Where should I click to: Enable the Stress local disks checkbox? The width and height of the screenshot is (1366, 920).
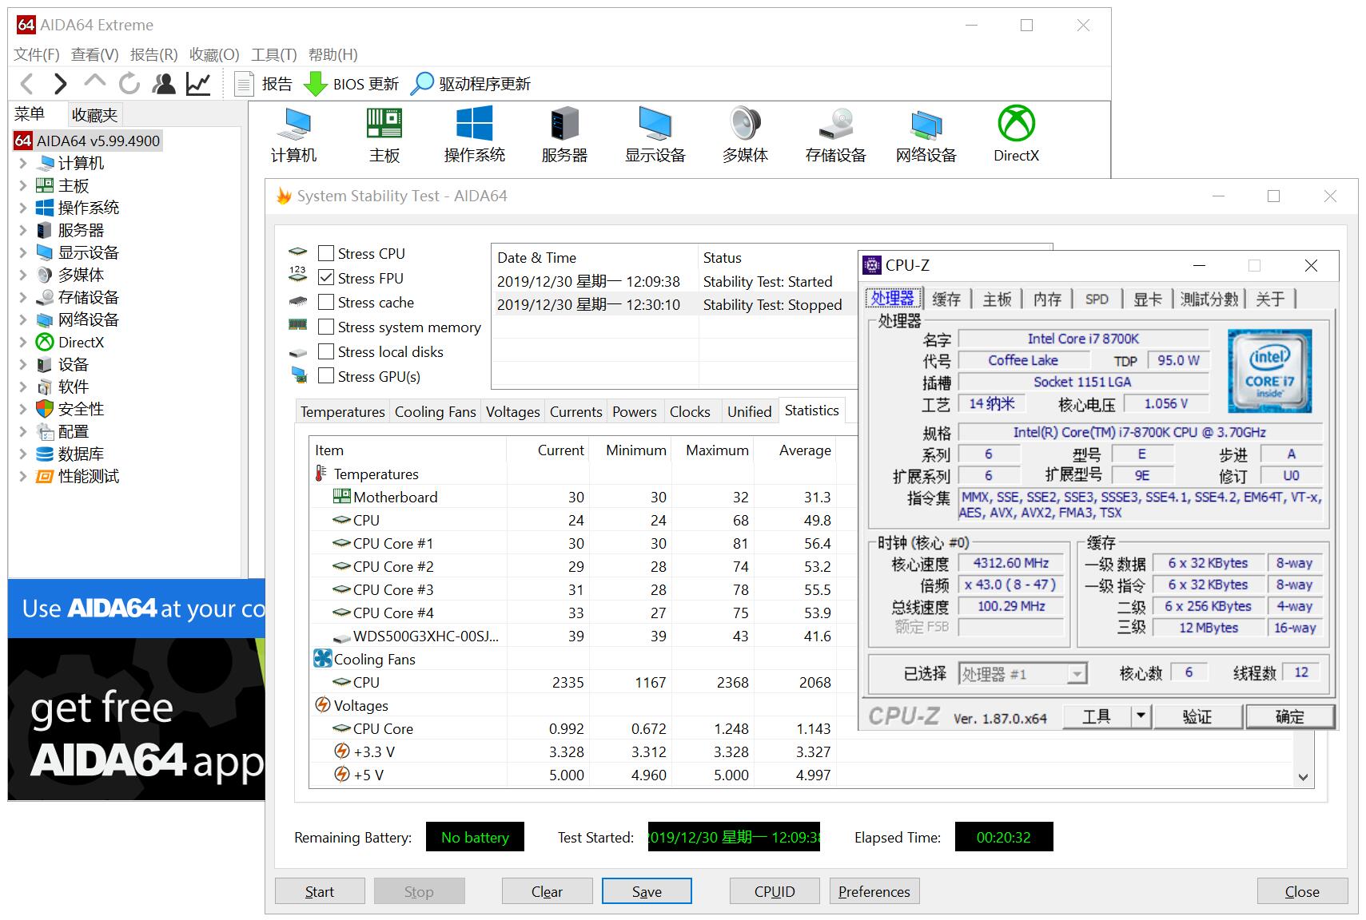[x=326, y=351]
